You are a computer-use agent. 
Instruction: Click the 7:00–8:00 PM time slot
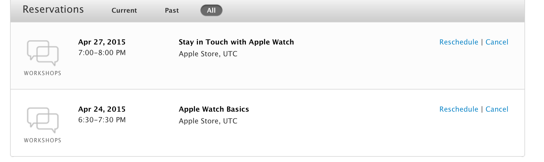point(102,53)
